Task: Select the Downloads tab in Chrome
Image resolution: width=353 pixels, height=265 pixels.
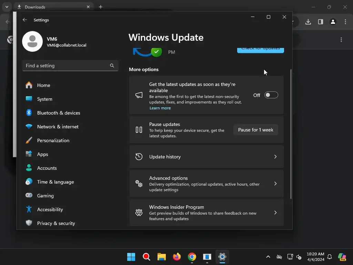Action: point(53,7)
